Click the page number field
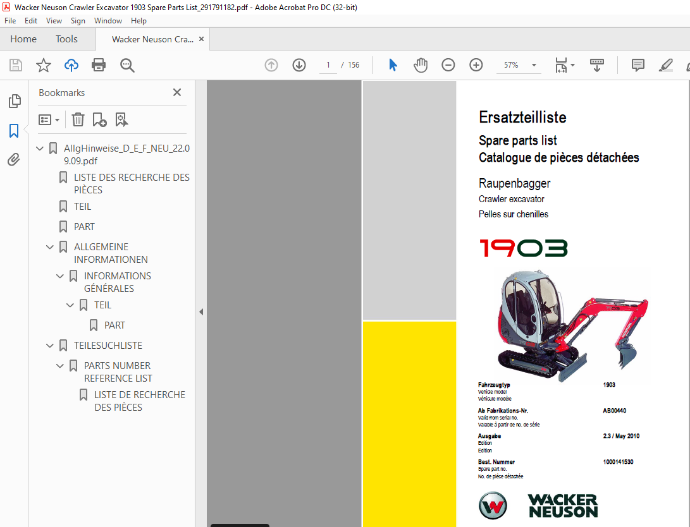This screenshot has height=527, width=690. (328, 65)
